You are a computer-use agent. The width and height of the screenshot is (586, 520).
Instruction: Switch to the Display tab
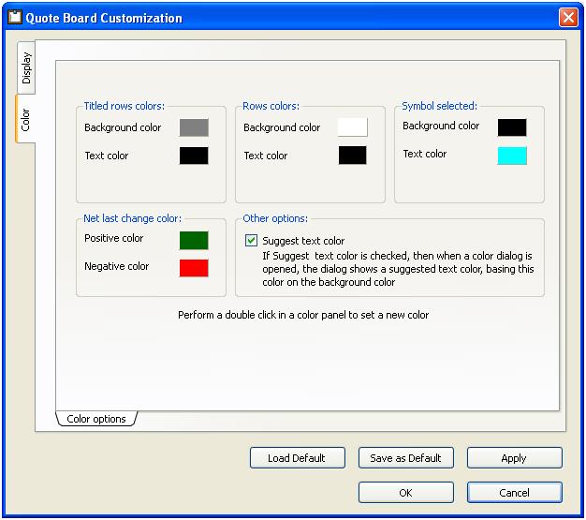click(26, 67)
